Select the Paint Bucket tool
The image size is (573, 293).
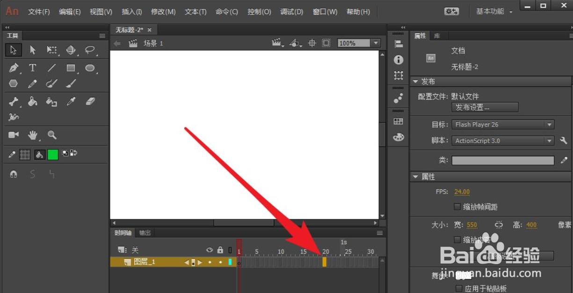(x=33, y=101)
